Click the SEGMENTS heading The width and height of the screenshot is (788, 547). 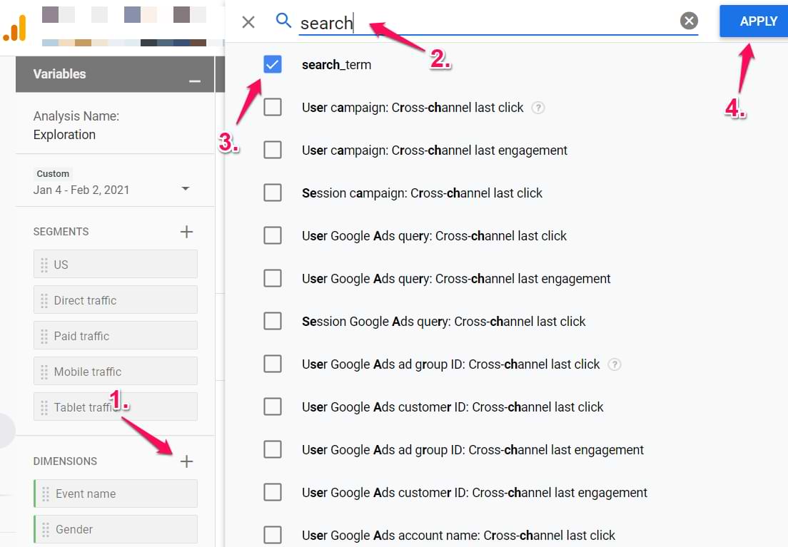pos(61,232)
